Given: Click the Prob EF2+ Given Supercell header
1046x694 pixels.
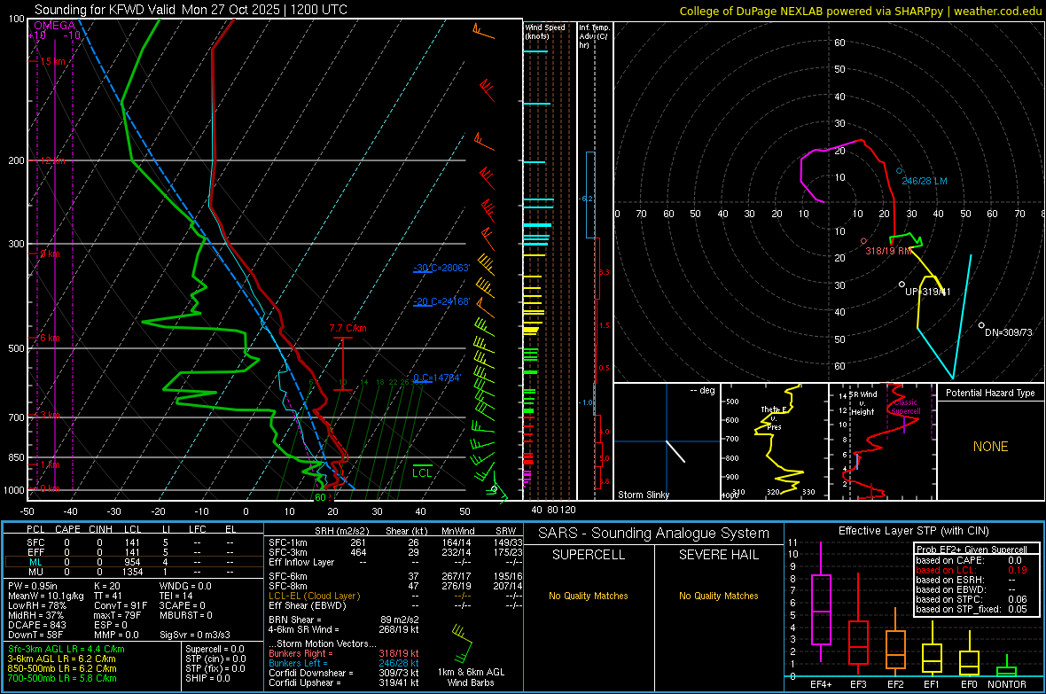Looking at the screenshot, I should [x=972, y=550].
